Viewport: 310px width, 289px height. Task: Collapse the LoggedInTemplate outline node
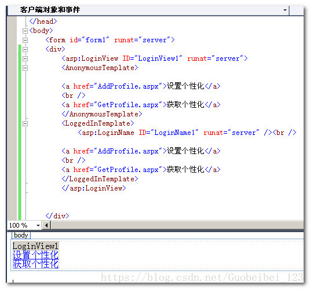(25, 124)
